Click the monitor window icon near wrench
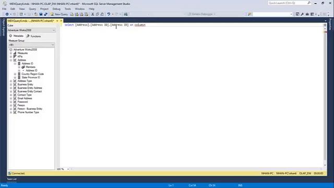 (x=297, y=14)
